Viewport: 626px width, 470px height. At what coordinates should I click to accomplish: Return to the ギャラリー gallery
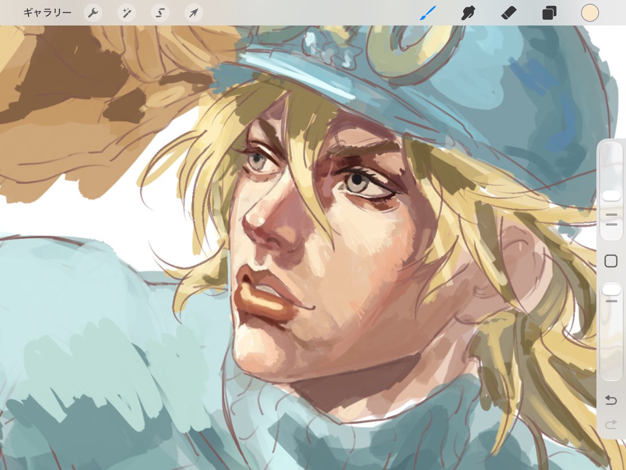[x=47, y=13]
